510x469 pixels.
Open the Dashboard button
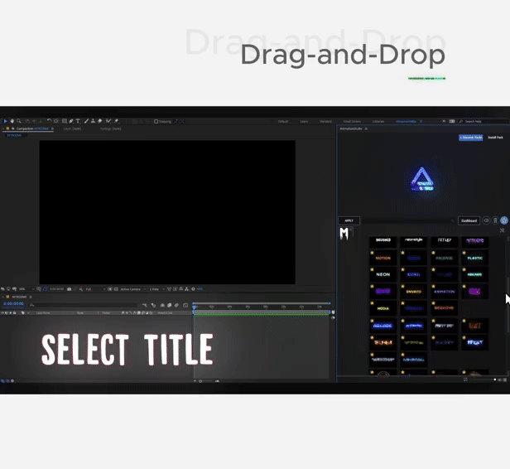coord(469,220)
